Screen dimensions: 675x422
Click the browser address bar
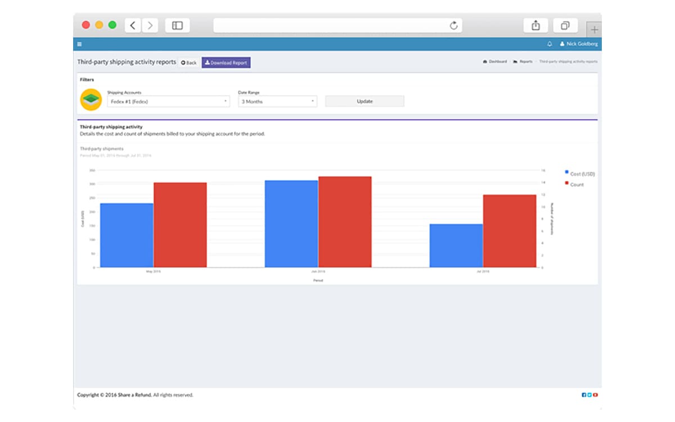[x=337, y=25]
